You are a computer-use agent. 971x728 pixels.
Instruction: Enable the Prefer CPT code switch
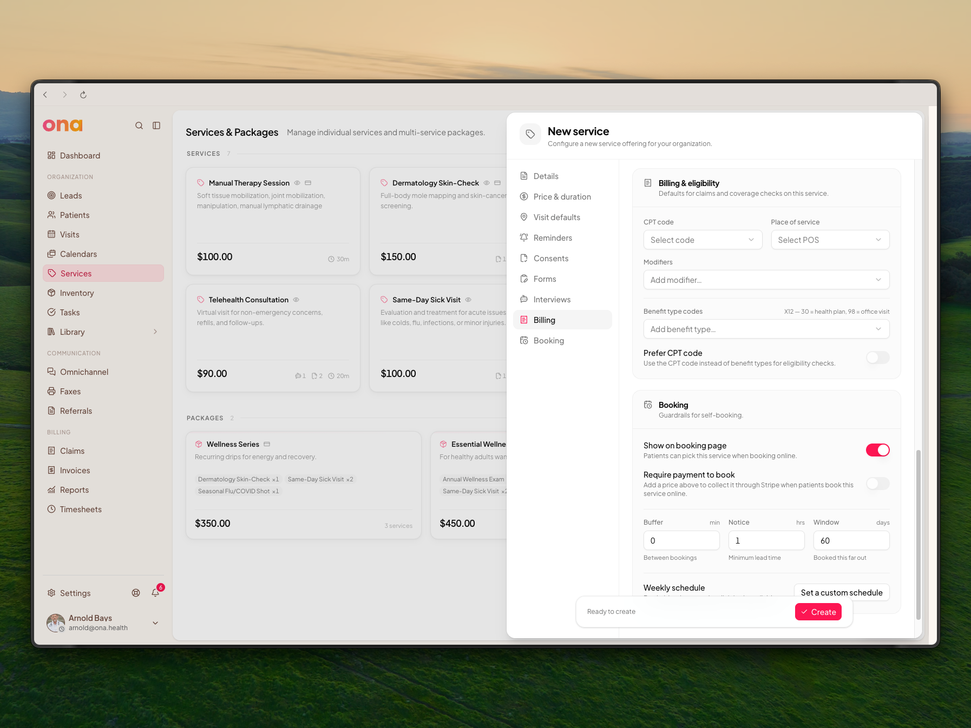tap(877, 358)
